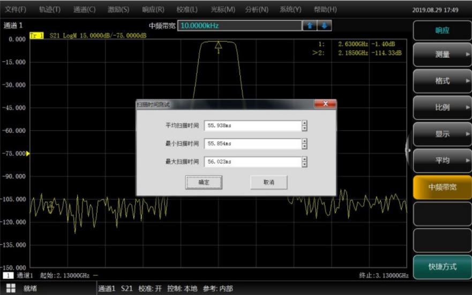
Task: Collapse the right softkey panel handle
Action: tap(409, 150)
